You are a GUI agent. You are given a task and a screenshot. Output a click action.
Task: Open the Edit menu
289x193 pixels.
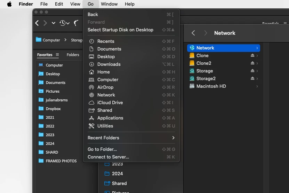59,4
